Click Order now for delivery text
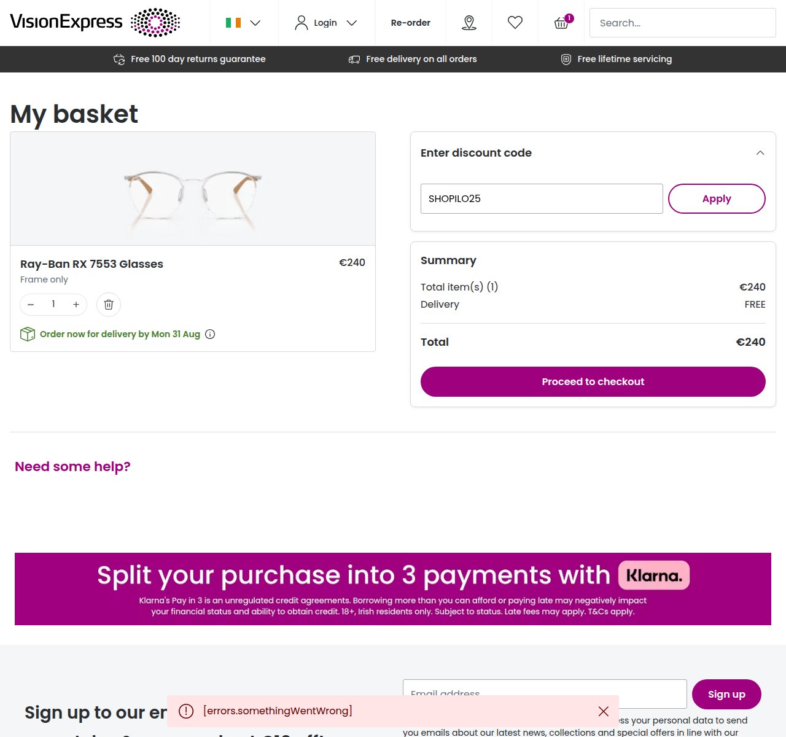 coord(120,334)
